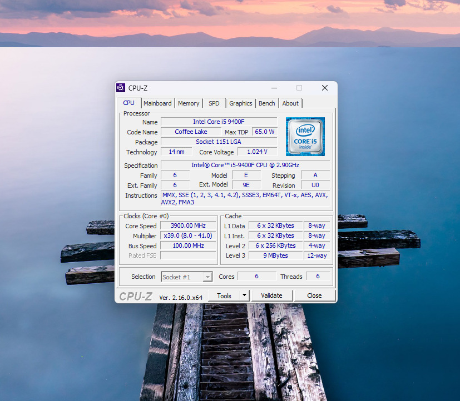Click the Validate button

click(271, 295)
